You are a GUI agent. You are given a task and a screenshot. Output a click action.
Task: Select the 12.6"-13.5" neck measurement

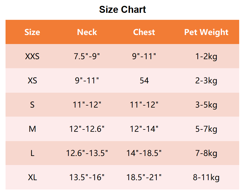(x=87, y=153)
